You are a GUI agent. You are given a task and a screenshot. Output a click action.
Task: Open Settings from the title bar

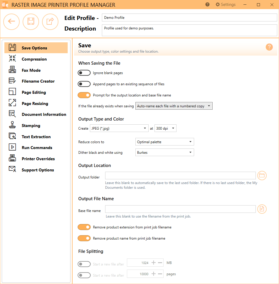[x=226, y=5]
